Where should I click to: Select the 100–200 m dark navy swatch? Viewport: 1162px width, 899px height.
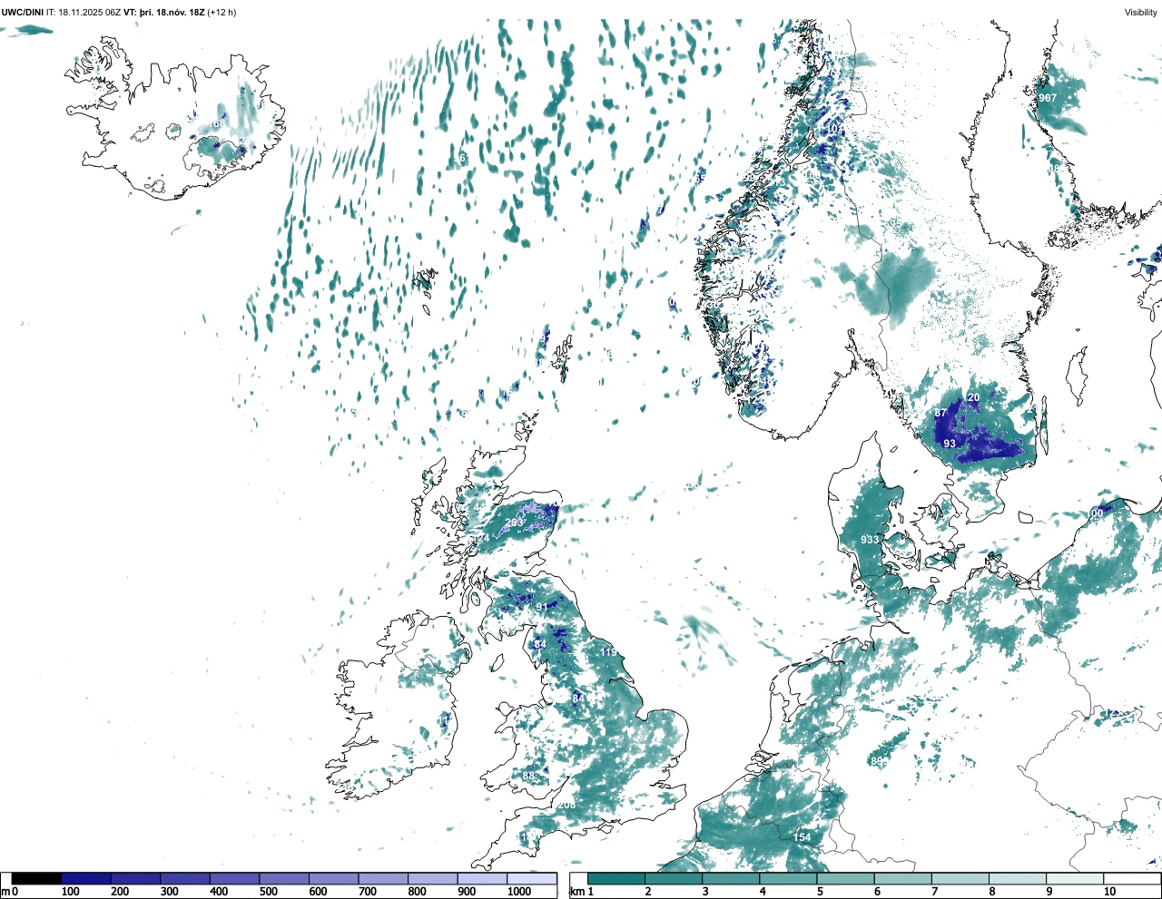pos(86,878)
